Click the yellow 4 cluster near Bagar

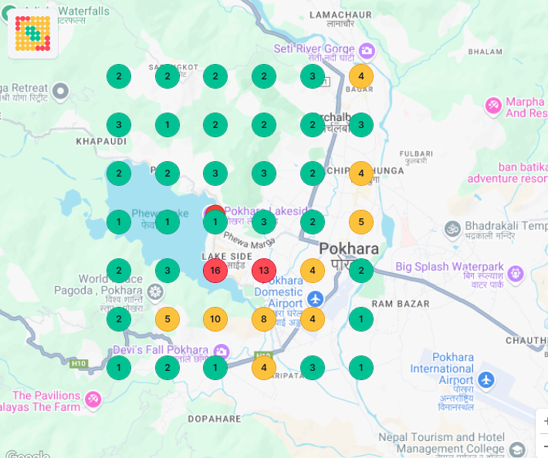pos(361,76)
